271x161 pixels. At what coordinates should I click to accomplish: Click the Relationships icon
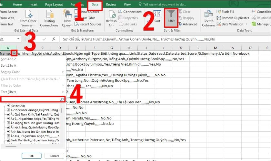click(254, 18)
